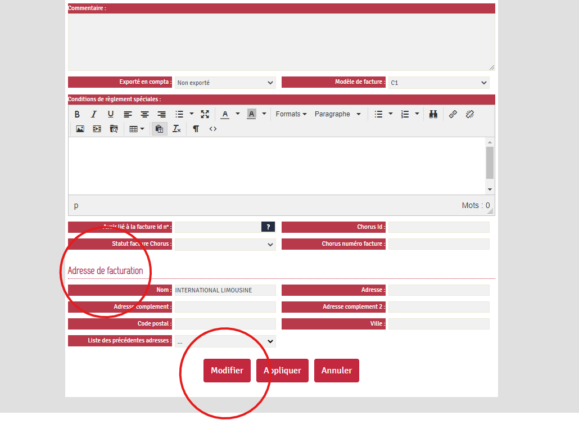
Task: Open the Paragraphe menu
Action: pyautogui.click(x=337, y=114)
